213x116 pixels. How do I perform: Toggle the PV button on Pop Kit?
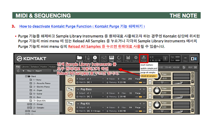pyautogui.click(x=193, y=111)
